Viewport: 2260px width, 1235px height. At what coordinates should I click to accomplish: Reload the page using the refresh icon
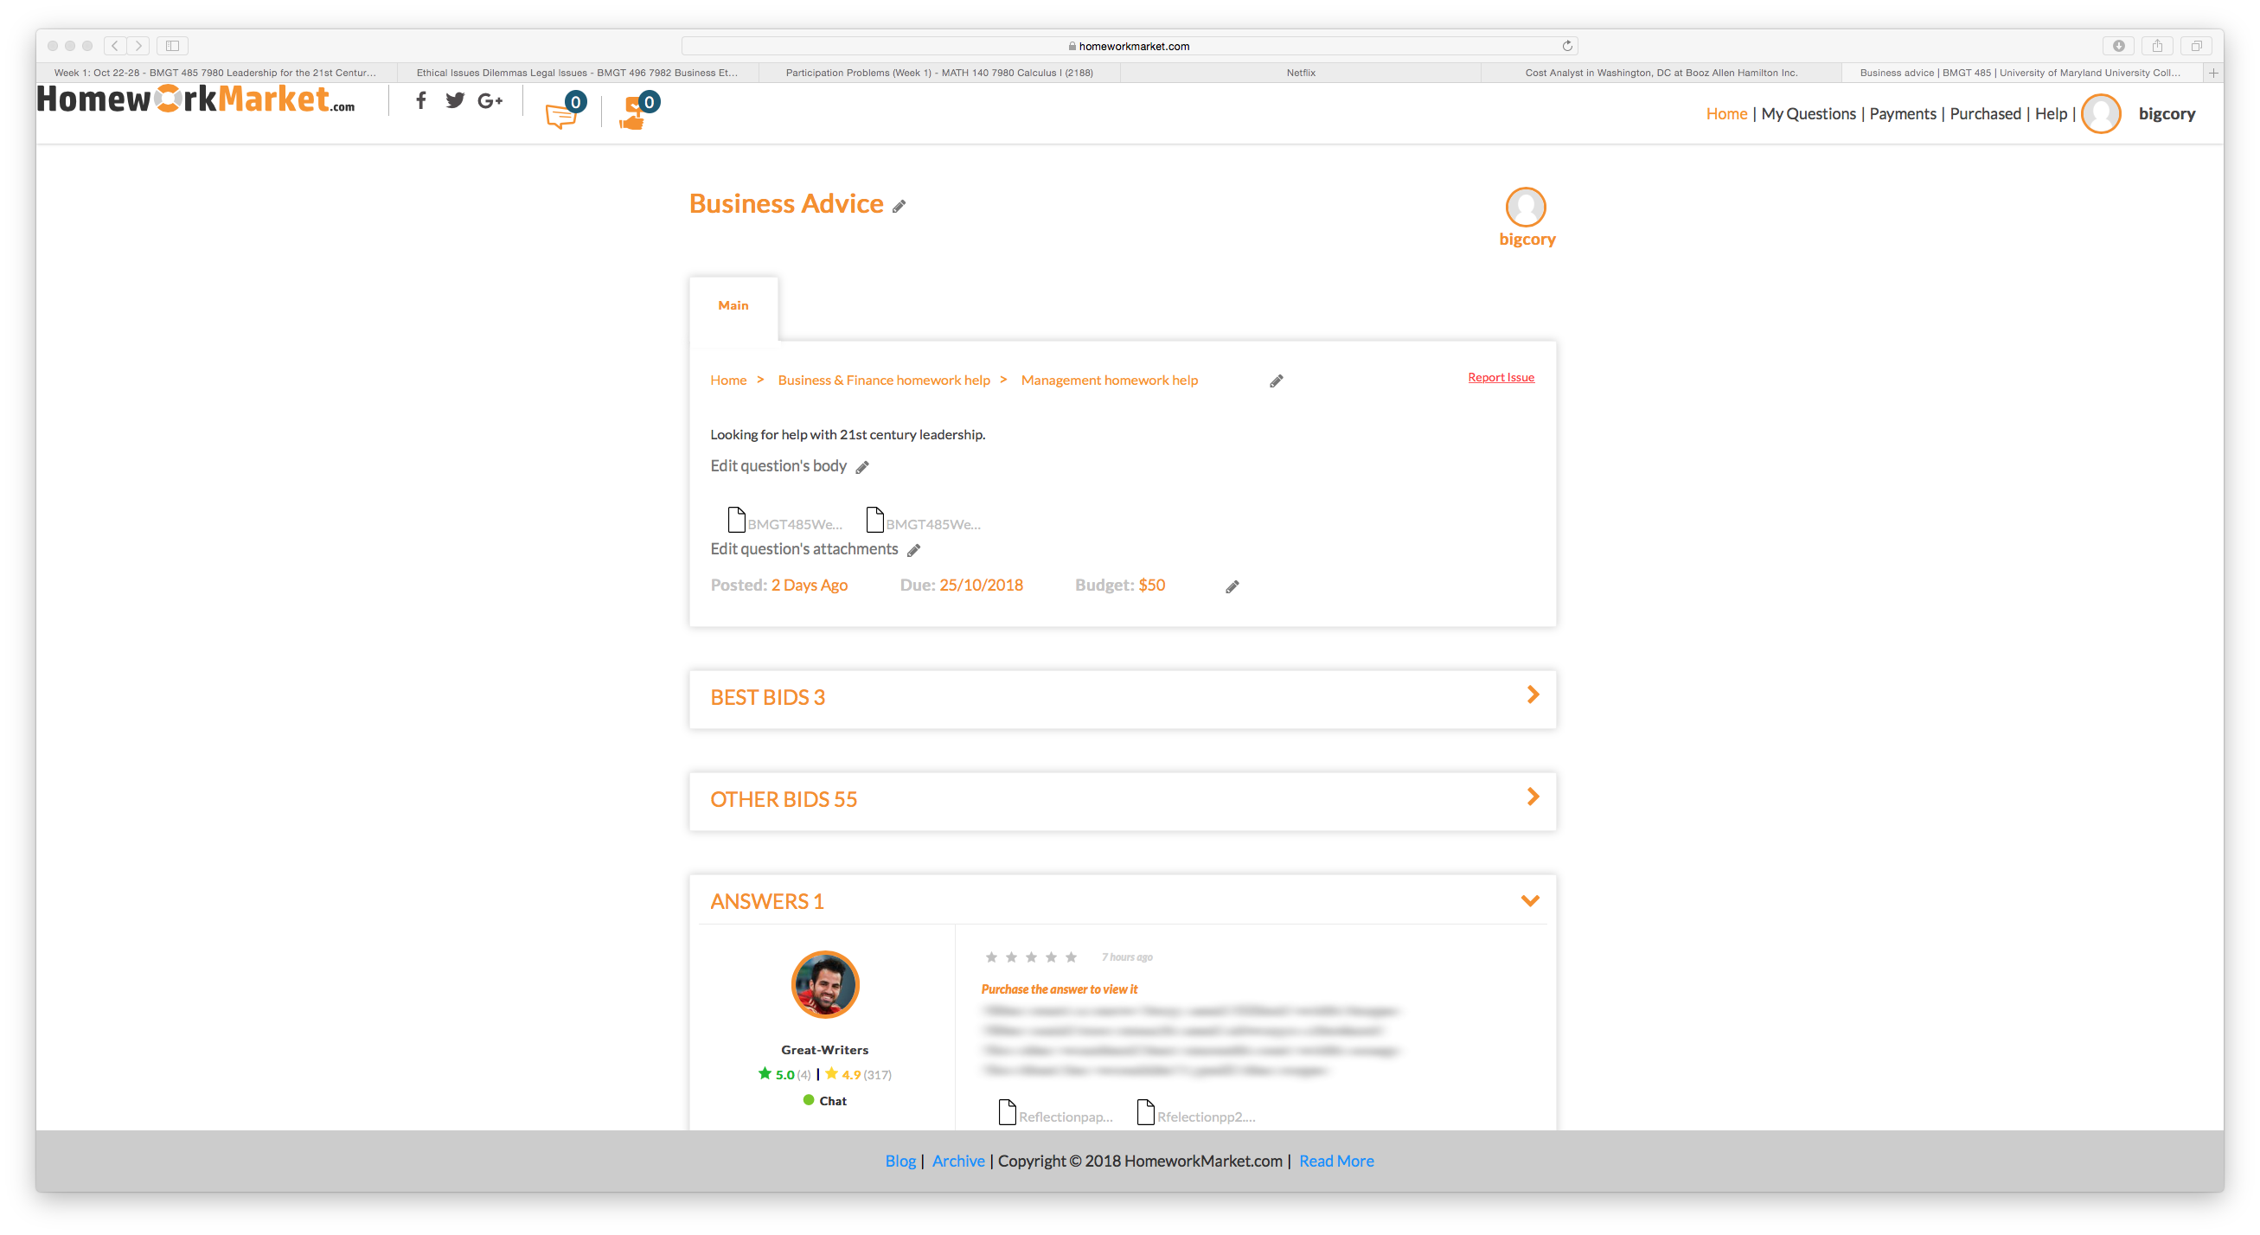[1567, 46]
